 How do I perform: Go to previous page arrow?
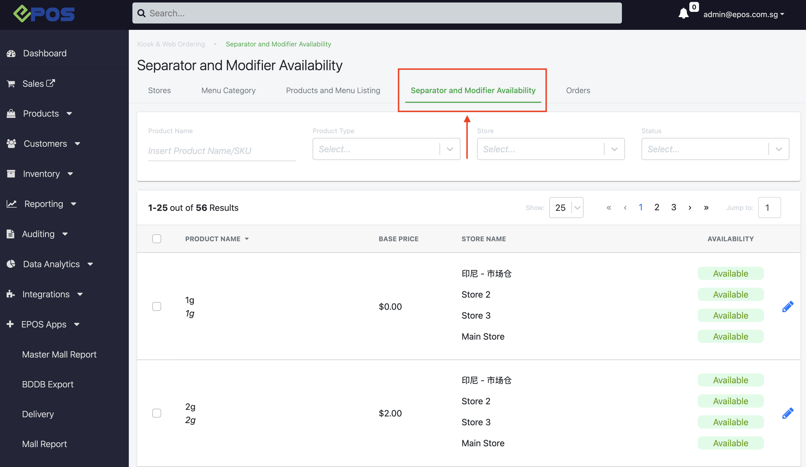(x=625, y=208)
